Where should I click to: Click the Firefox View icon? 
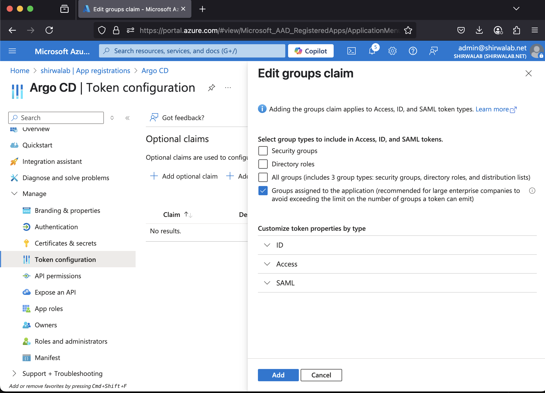point(64,9)
